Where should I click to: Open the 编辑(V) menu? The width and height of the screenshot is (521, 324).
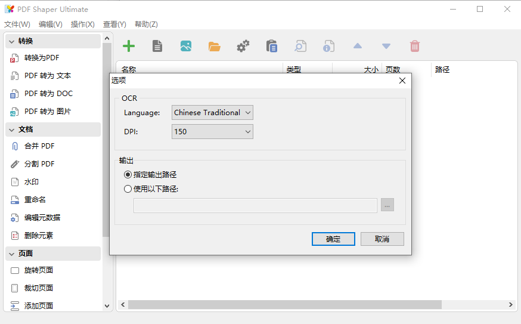click(x=51, y=24)
